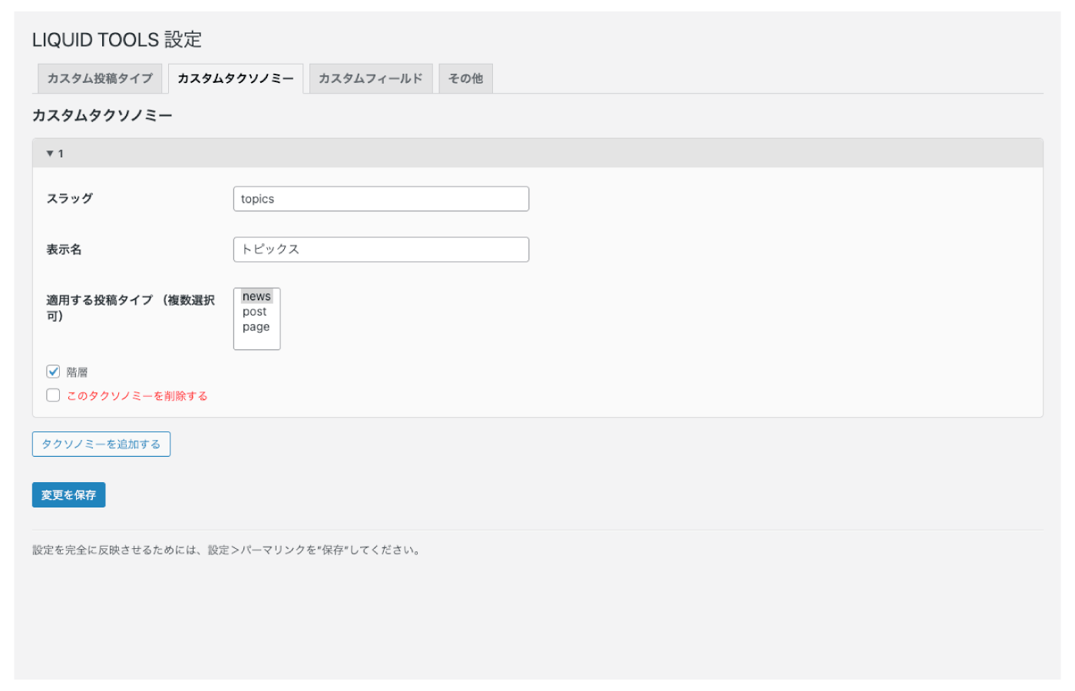Choose post in the post type list

[255, 312]
